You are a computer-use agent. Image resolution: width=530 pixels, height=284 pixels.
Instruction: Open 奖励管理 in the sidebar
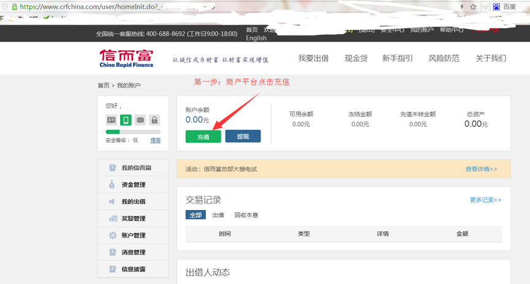(133, 219)
